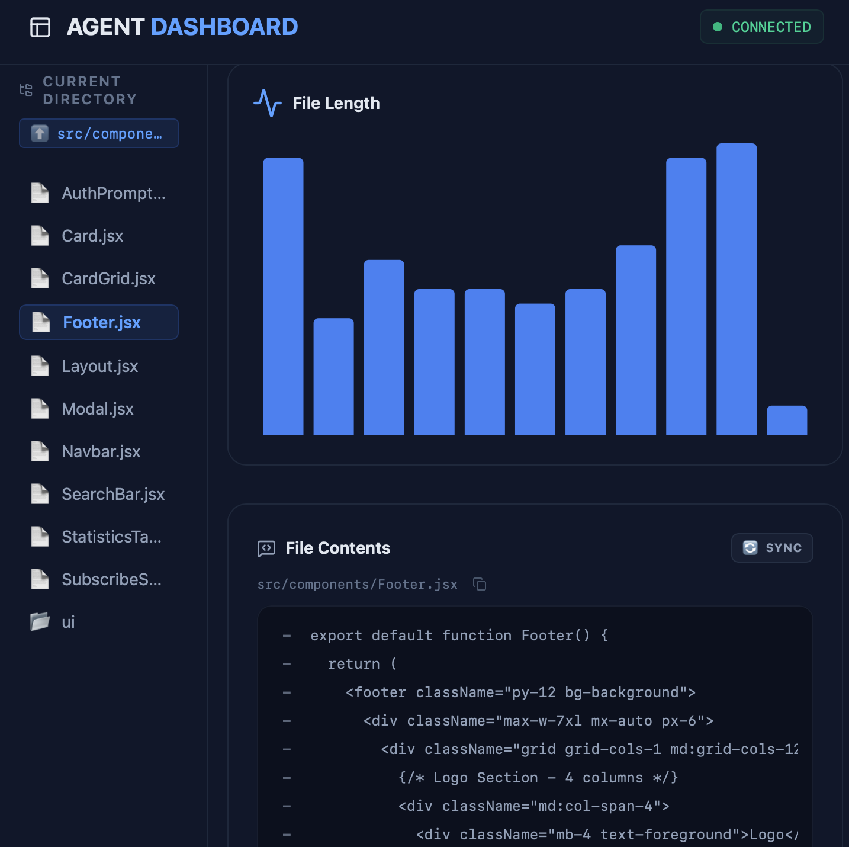Open Modal.jsx from the file list
849x847 pixels.
[x=99, y=409]
